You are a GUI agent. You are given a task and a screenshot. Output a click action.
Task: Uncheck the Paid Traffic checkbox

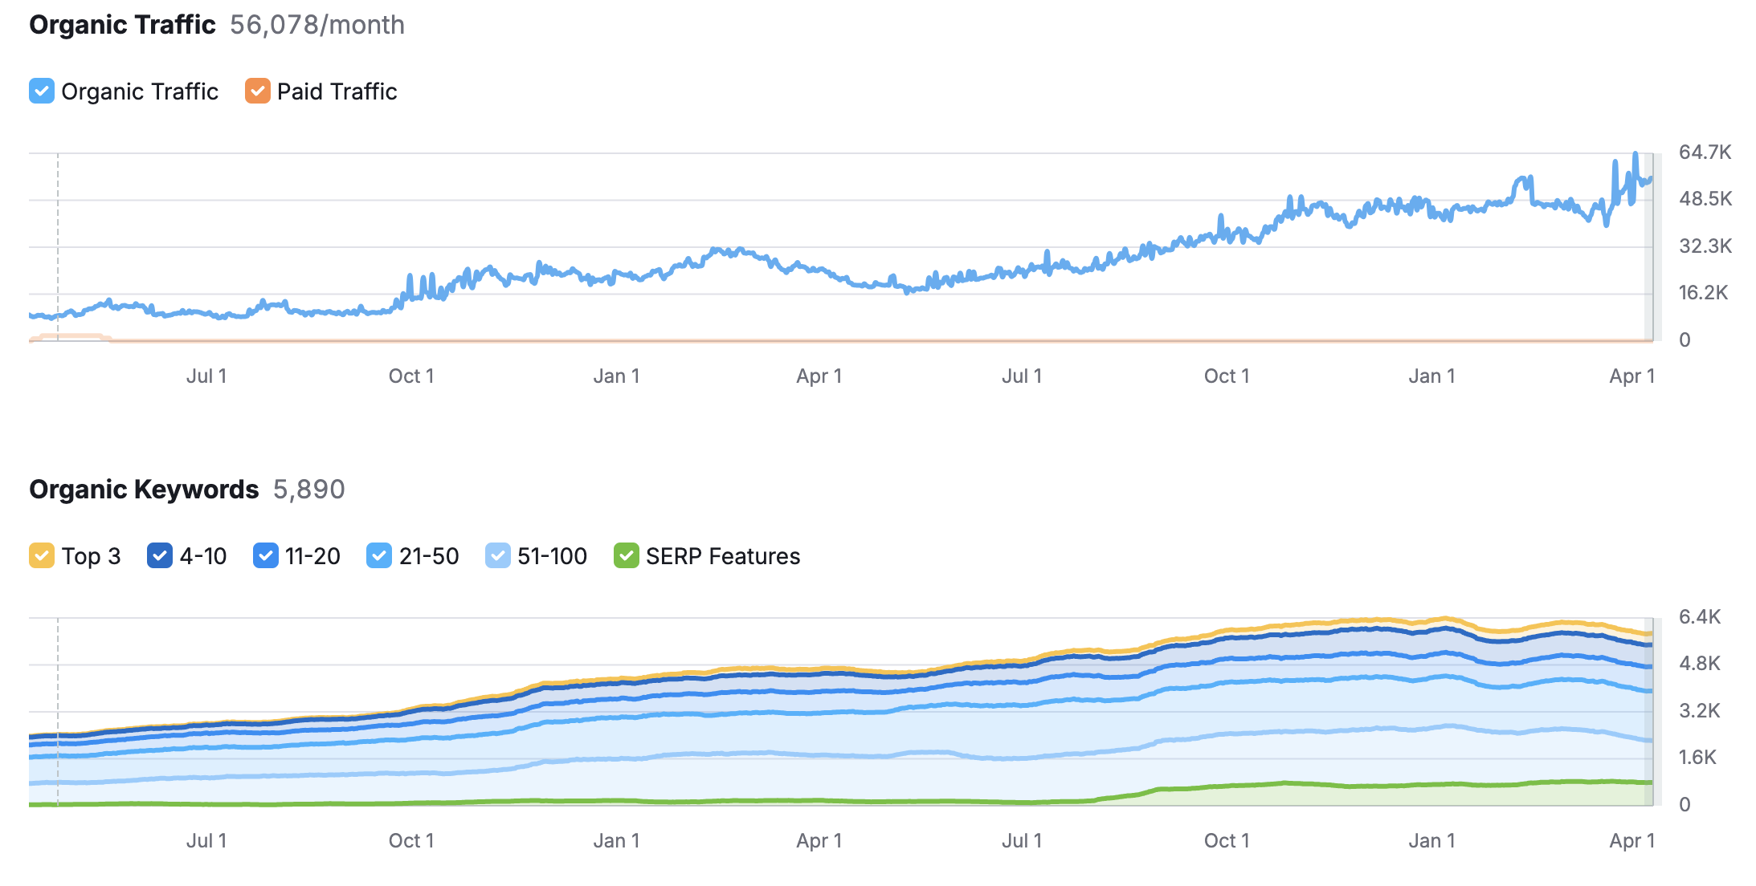tap(257, 91)
